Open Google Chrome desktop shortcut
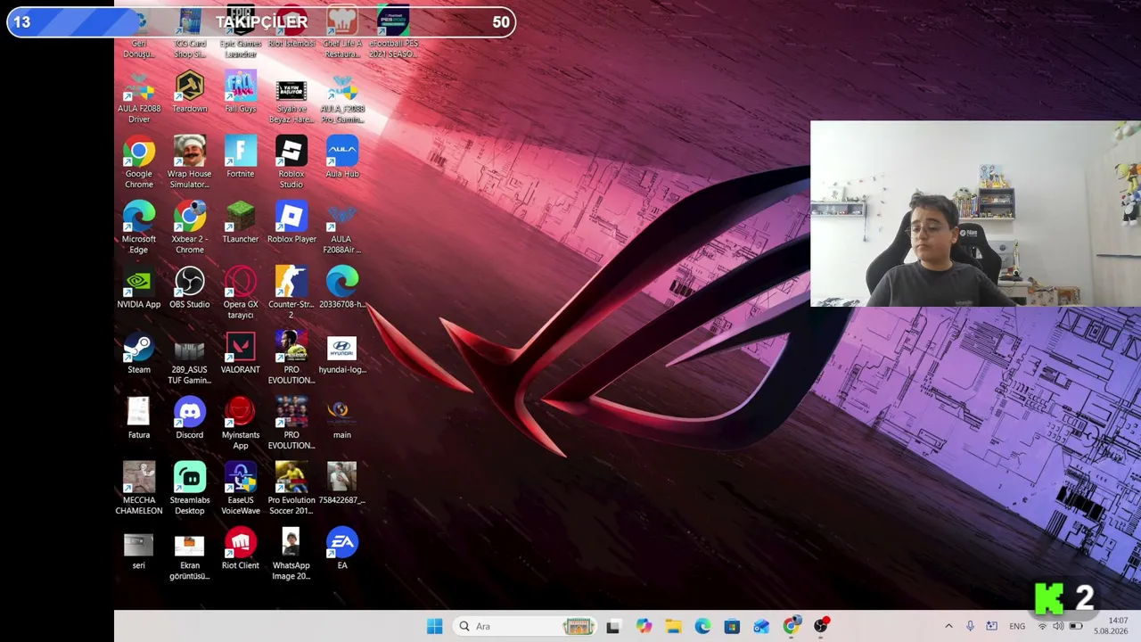The image size is (1141, 642). 139,163
